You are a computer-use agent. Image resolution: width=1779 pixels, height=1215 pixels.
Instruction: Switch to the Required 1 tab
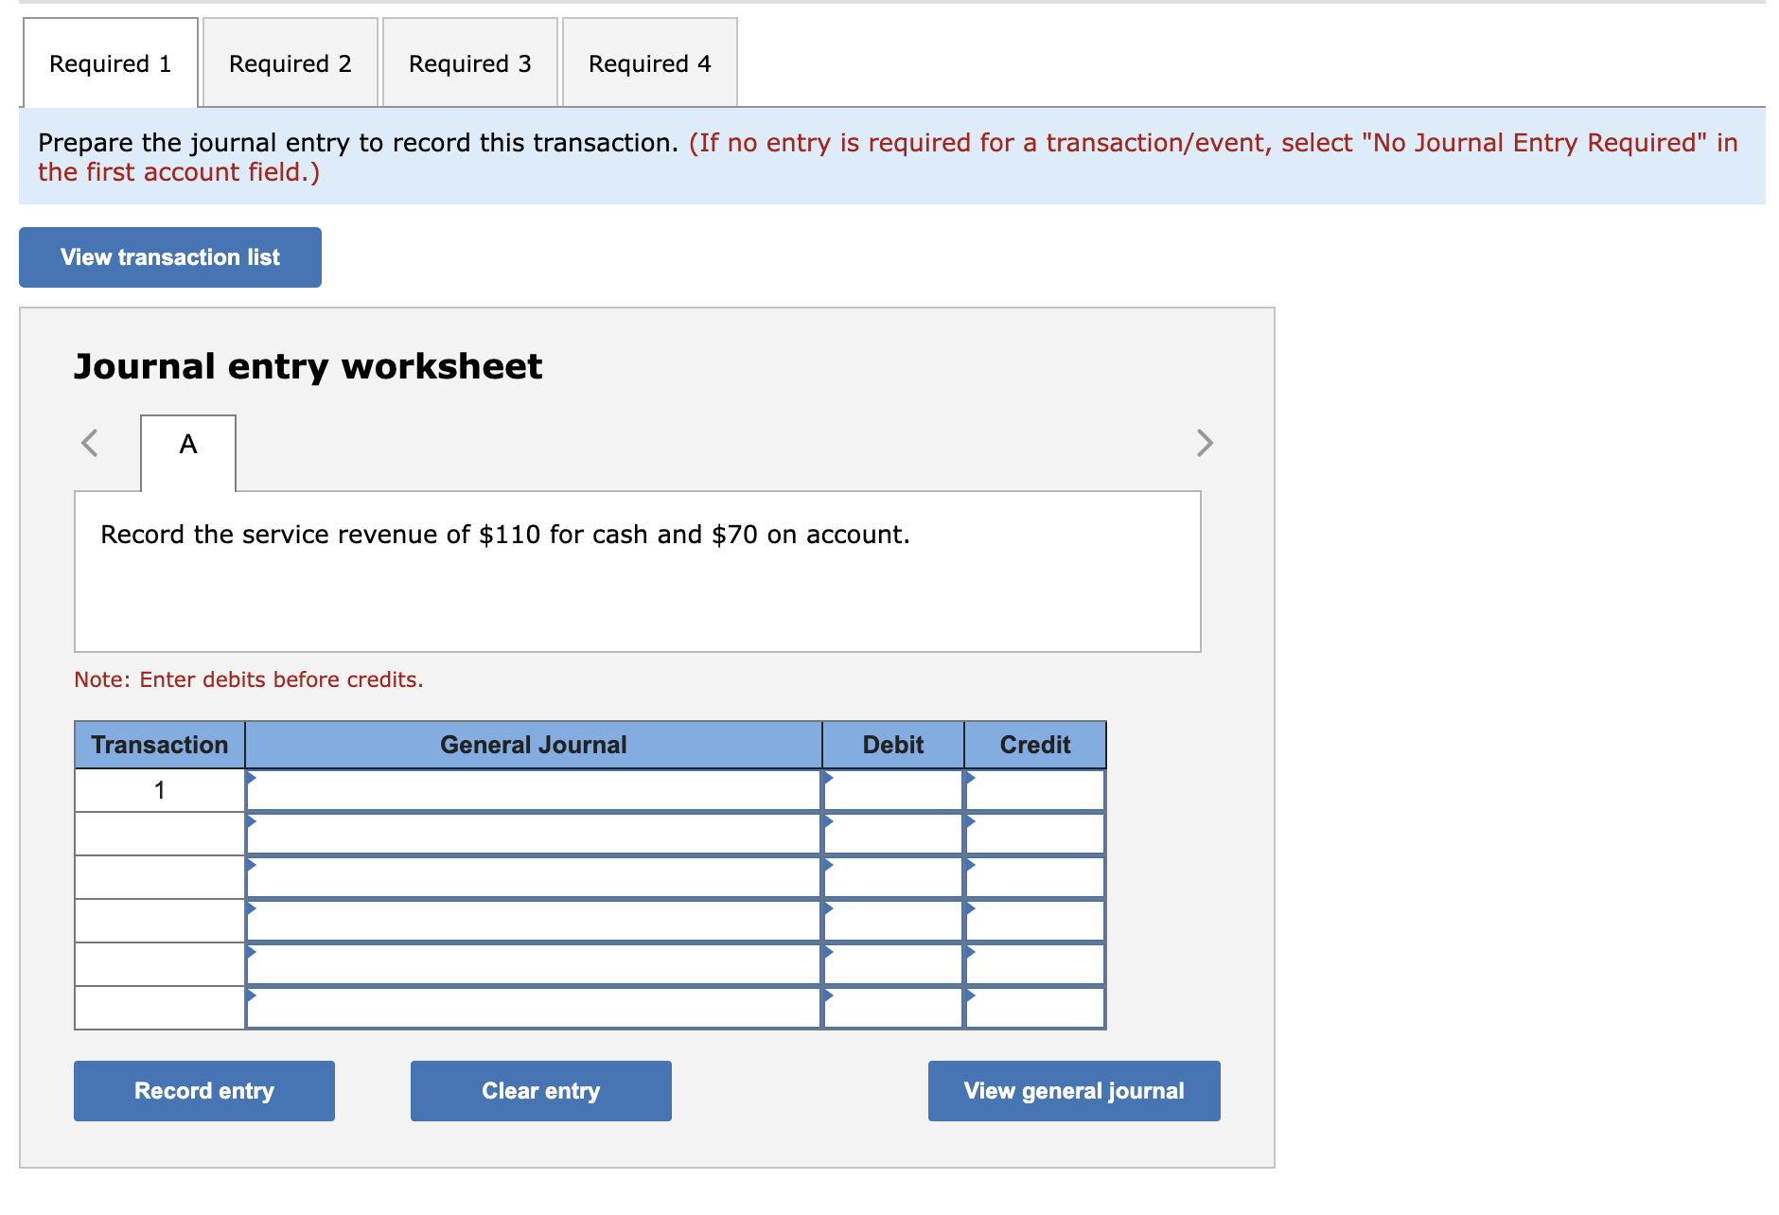(111, 63)
